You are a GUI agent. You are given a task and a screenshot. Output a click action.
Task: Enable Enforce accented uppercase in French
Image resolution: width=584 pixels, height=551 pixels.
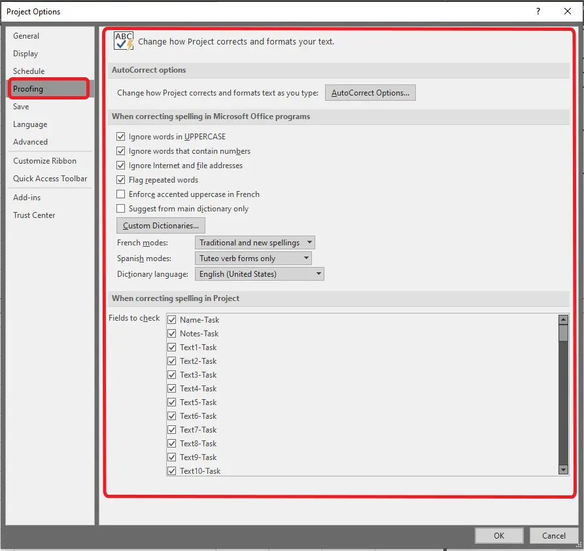click(121, 194)
